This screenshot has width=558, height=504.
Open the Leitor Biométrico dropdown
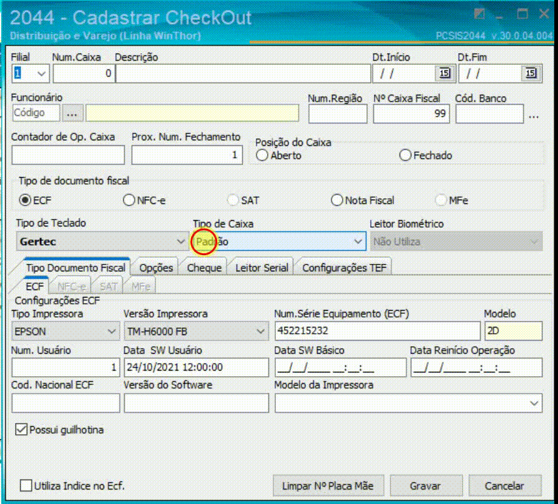534,241
